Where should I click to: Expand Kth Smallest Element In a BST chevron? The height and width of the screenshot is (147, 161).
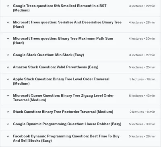coord(8,6)
